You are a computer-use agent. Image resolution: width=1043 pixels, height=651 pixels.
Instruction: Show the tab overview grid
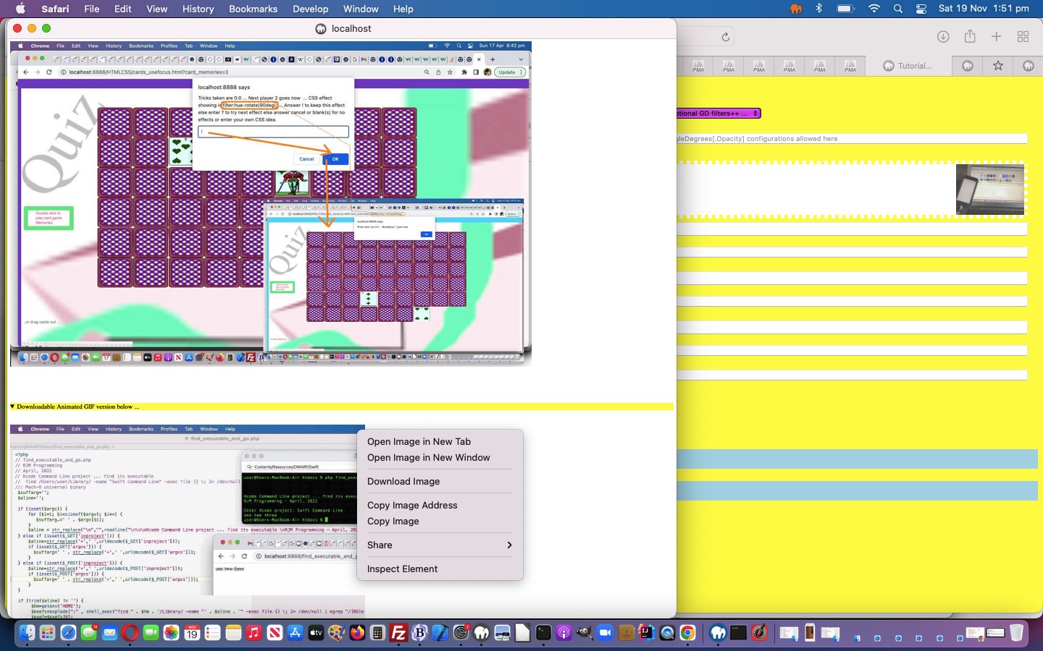click(x=1023, y=37)
